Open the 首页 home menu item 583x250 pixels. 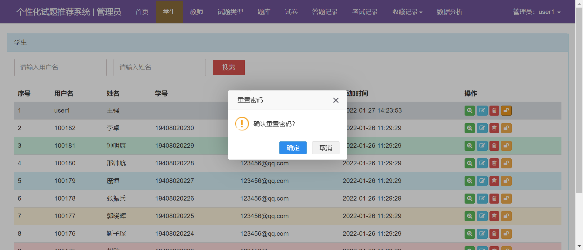click(x=142, y=12)
